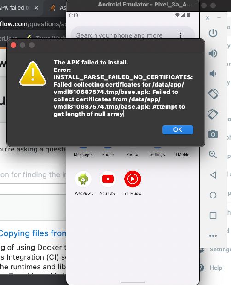
Task: Click the 6:19 clock in the emulator status bar
Action: pyautogui.click(x=74, y=15)
